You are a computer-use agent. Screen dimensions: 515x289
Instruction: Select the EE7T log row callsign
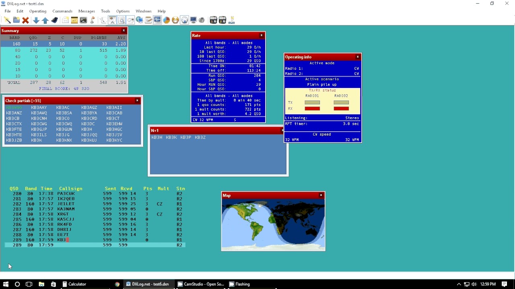click(63, 235)
